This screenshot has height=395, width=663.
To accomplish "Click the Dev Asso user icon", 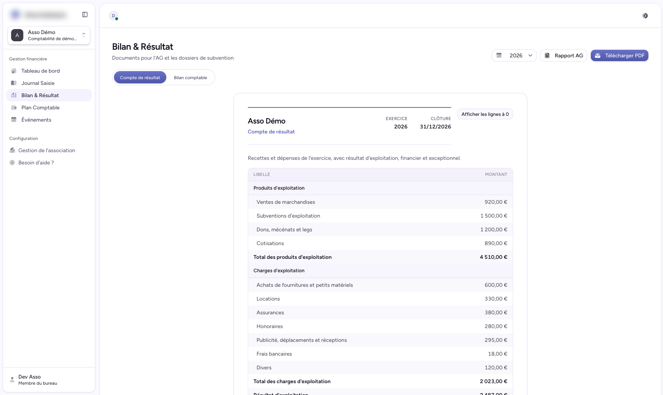I will (x=12, y=380).
